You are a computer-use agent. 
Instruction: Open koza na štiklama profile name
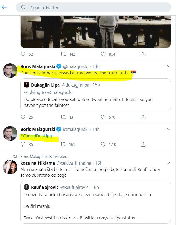click(38, 163)
